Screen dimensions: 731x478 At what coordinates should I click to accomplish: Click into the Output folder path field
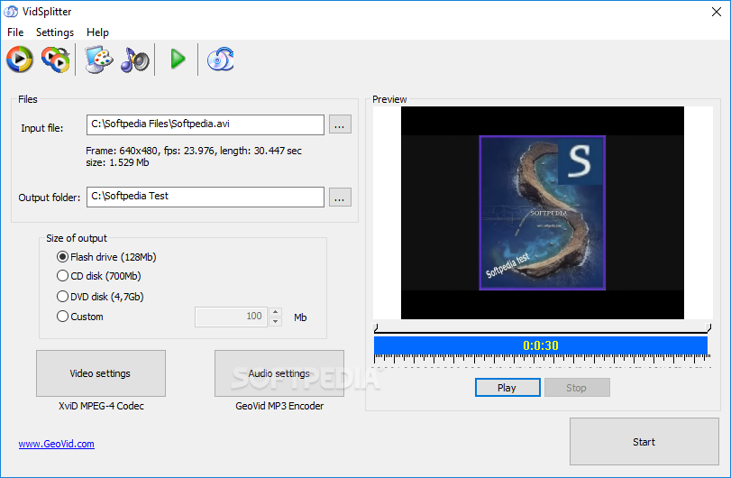206,197
